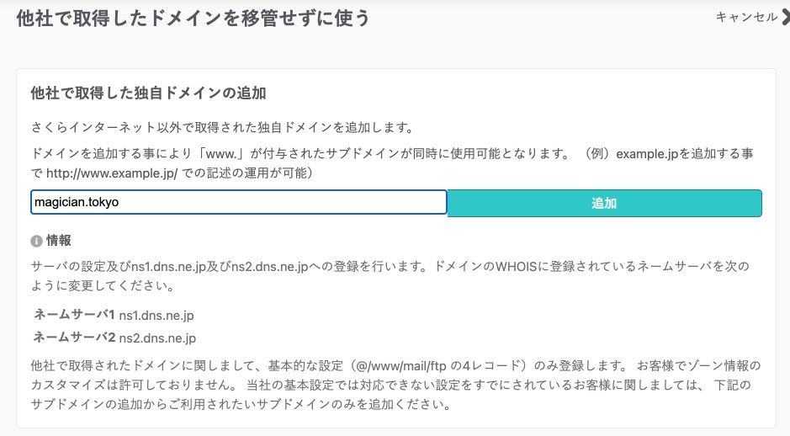790x436 pixels.
Task: Click the info icon beside 情報
Action: point(36,241)
